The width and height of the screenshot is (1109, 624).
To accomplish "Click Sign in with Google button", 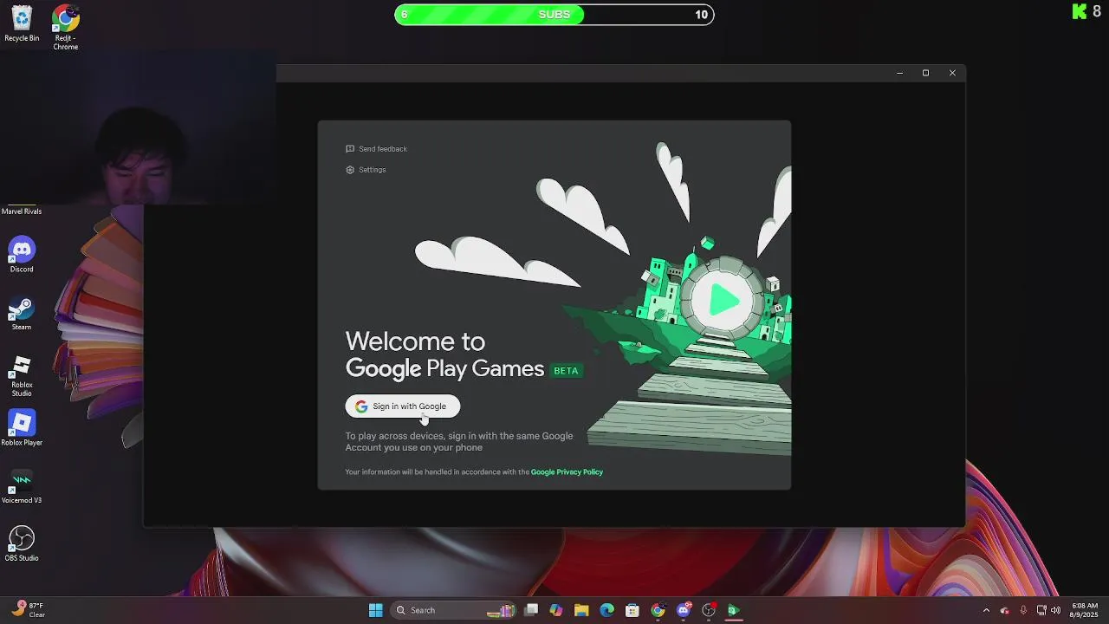I will coord(402,406).
